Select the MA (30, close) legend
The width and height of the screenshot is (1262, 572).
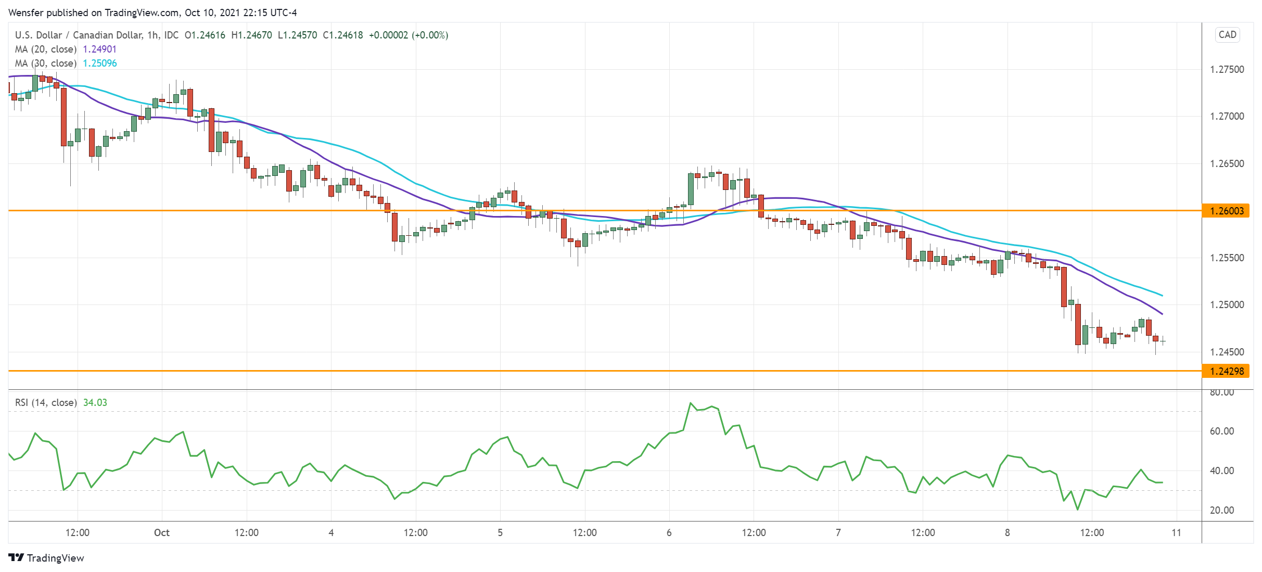[46, 63]
